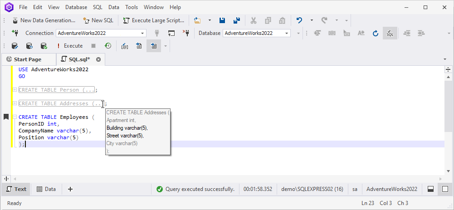Screen dimensions: 454x210
Task: Click the editor split handle icon
Action: pos(448,69)
